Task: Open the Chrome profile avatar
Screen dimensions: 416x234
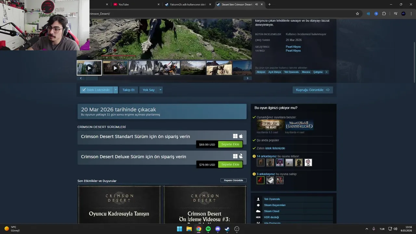Action: coord(403,14)
